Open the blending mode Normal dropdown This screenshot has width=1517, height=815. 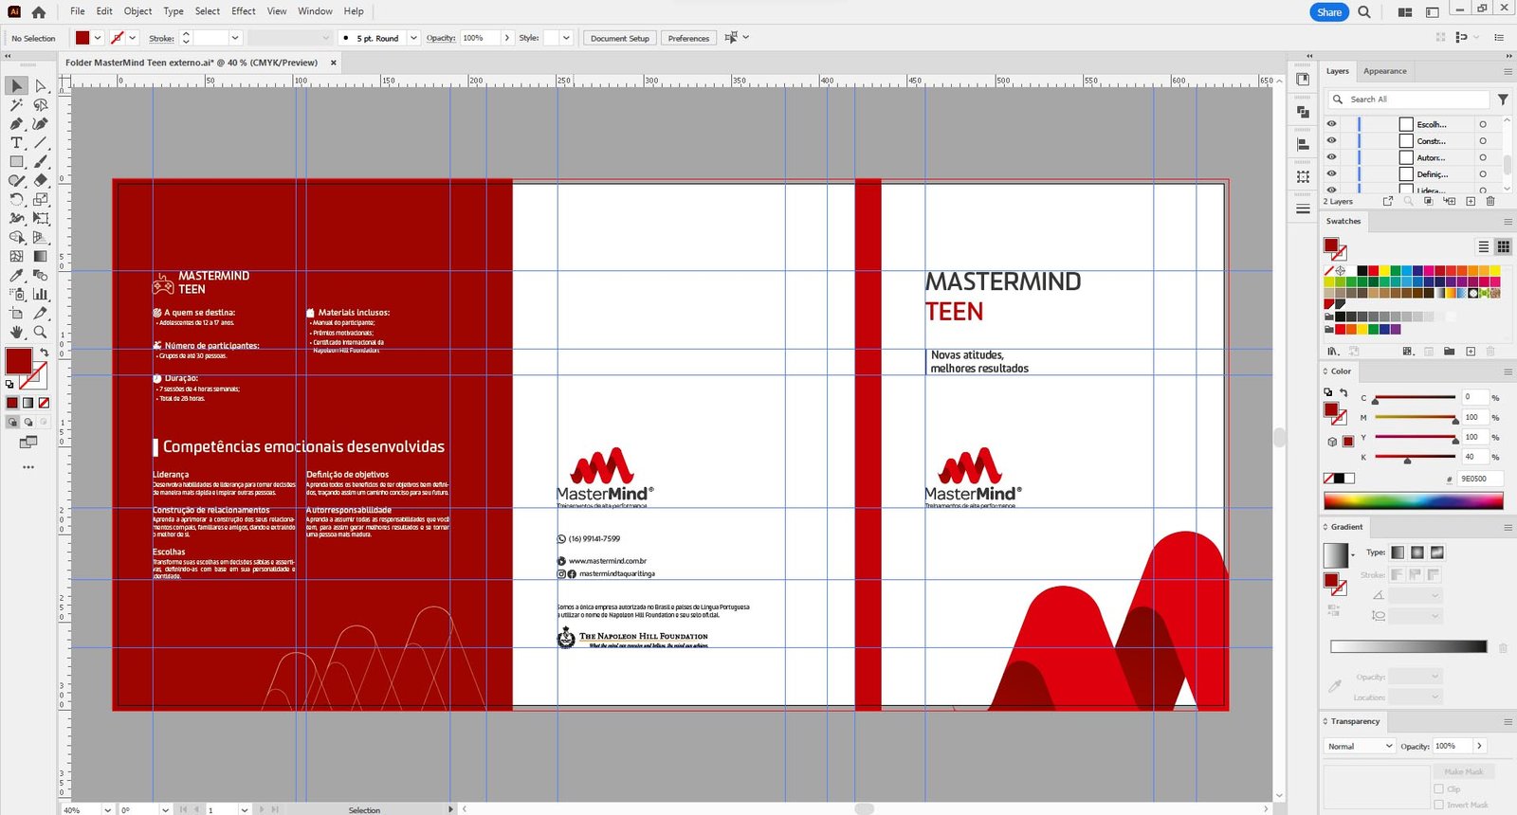[1360, 746]
